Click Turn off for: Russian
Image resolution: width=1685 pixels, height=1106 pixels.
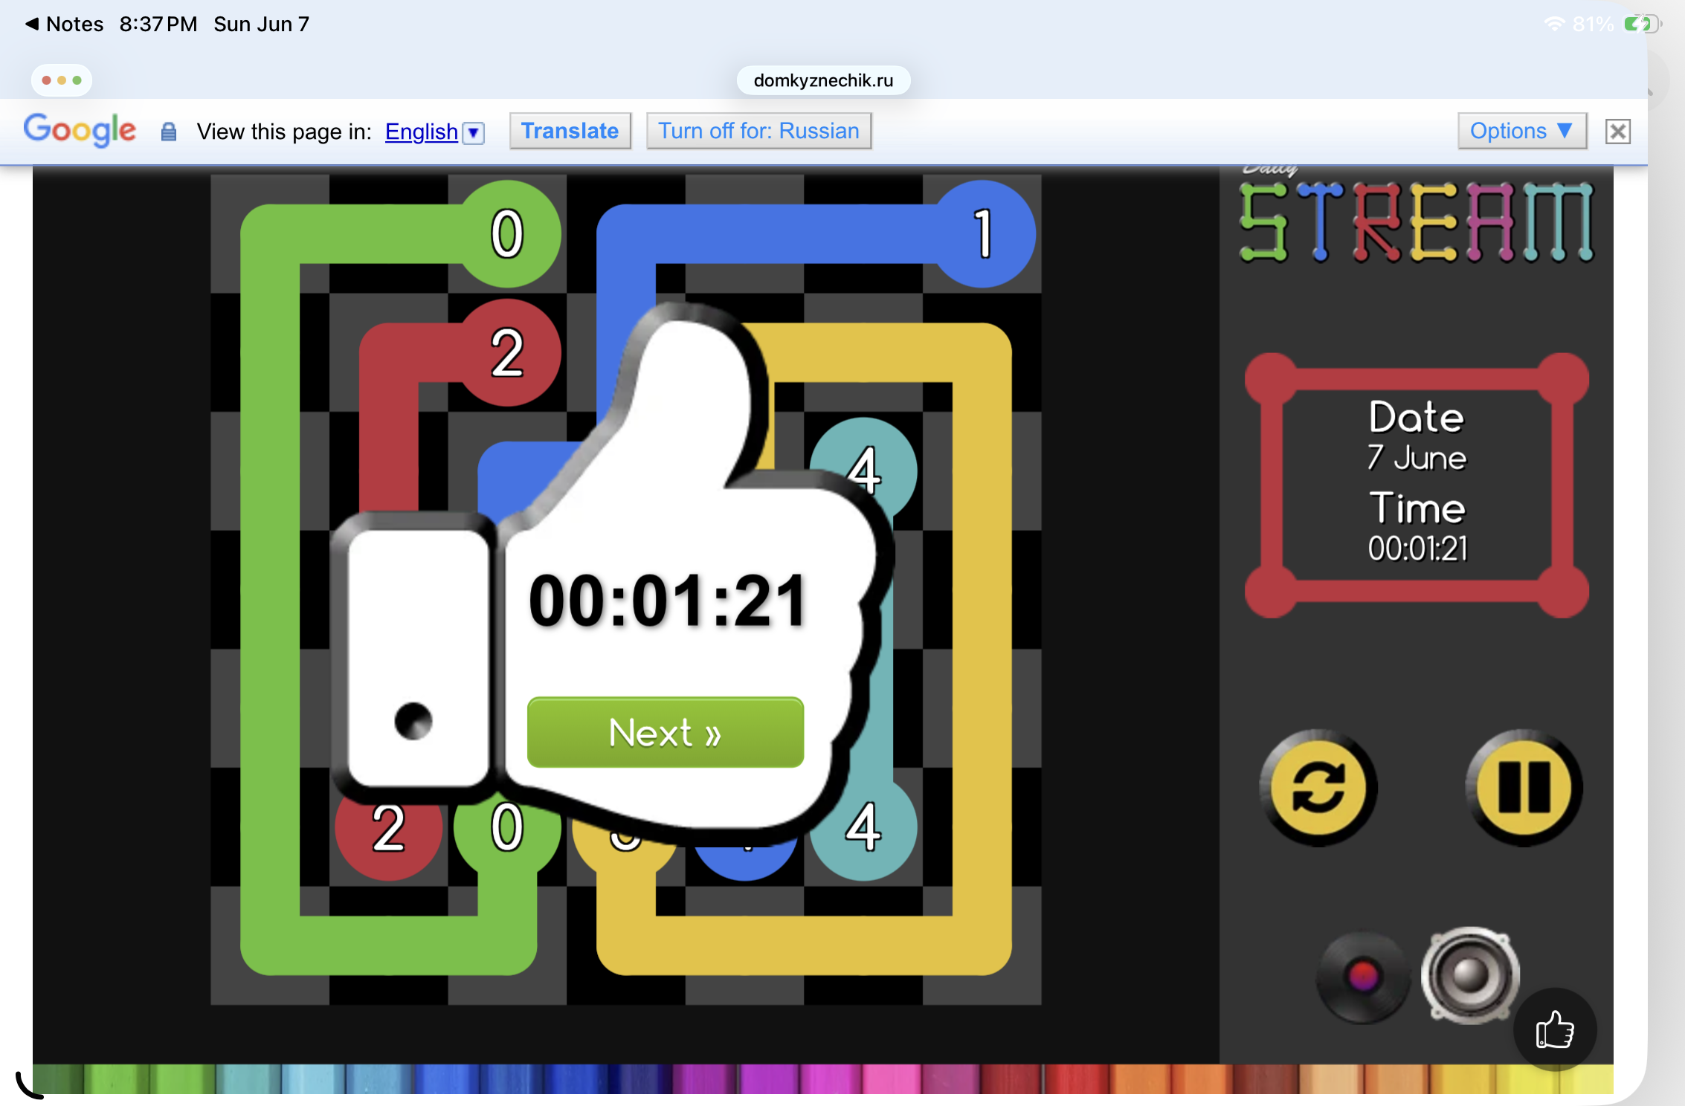pyautogui.click(x=758, y=131)
